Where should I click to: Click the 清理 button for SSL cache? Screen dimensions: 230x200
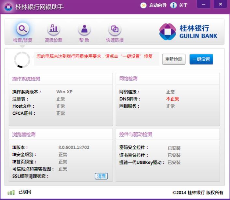[x=101, y=176]
